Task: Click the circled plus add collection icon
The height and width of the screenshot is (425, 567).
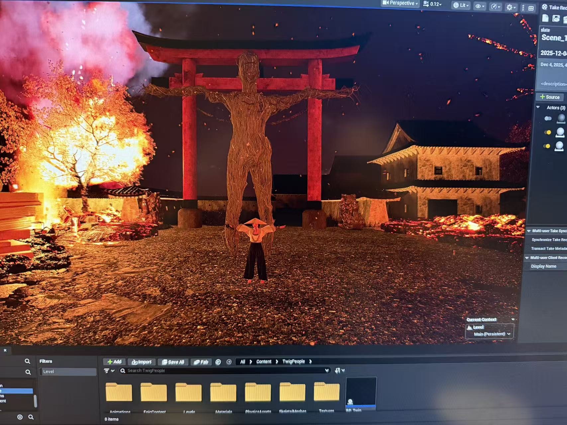Action: pyautogui.click(x=20, y=417)
